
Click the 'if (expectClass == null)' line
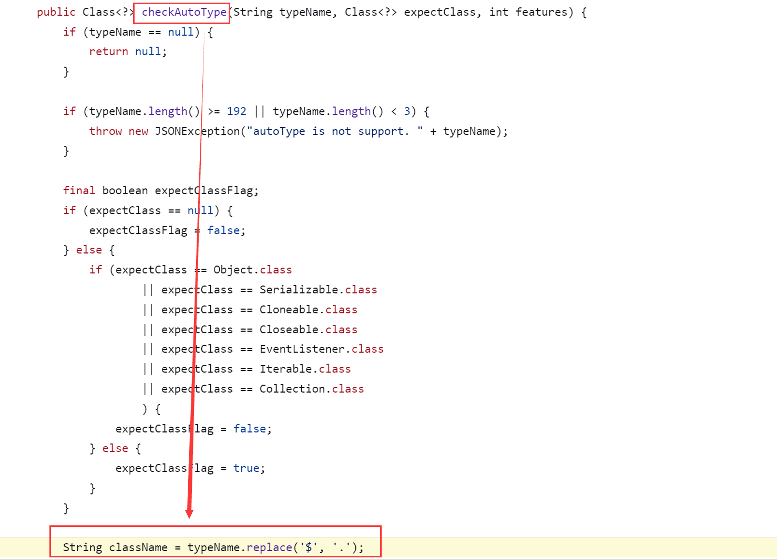(148, 210)
